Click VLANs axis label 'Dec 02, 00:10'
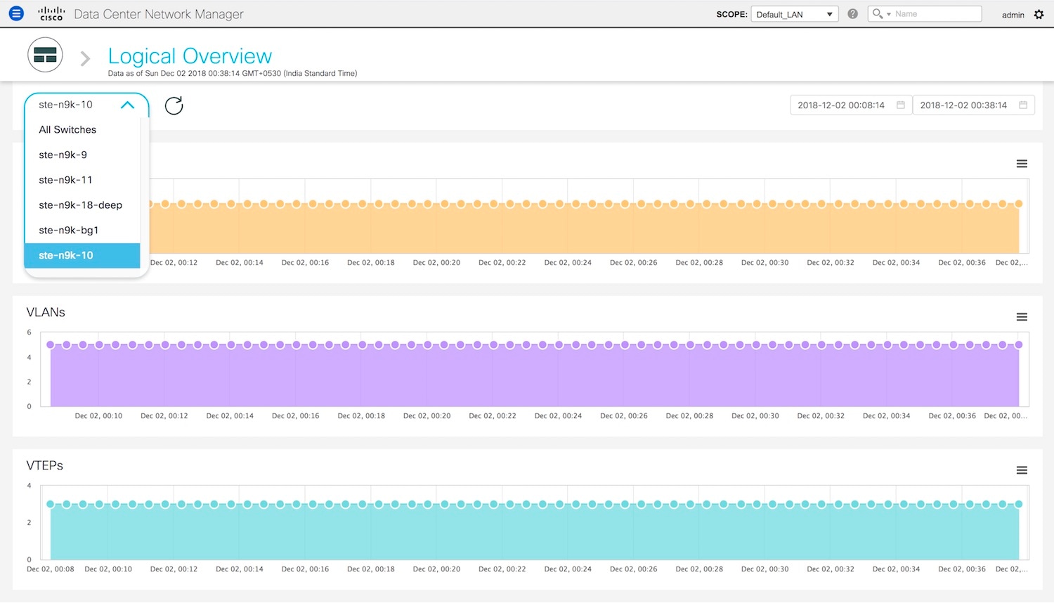This screenshot has width=1054, height=603. [98, 416]
